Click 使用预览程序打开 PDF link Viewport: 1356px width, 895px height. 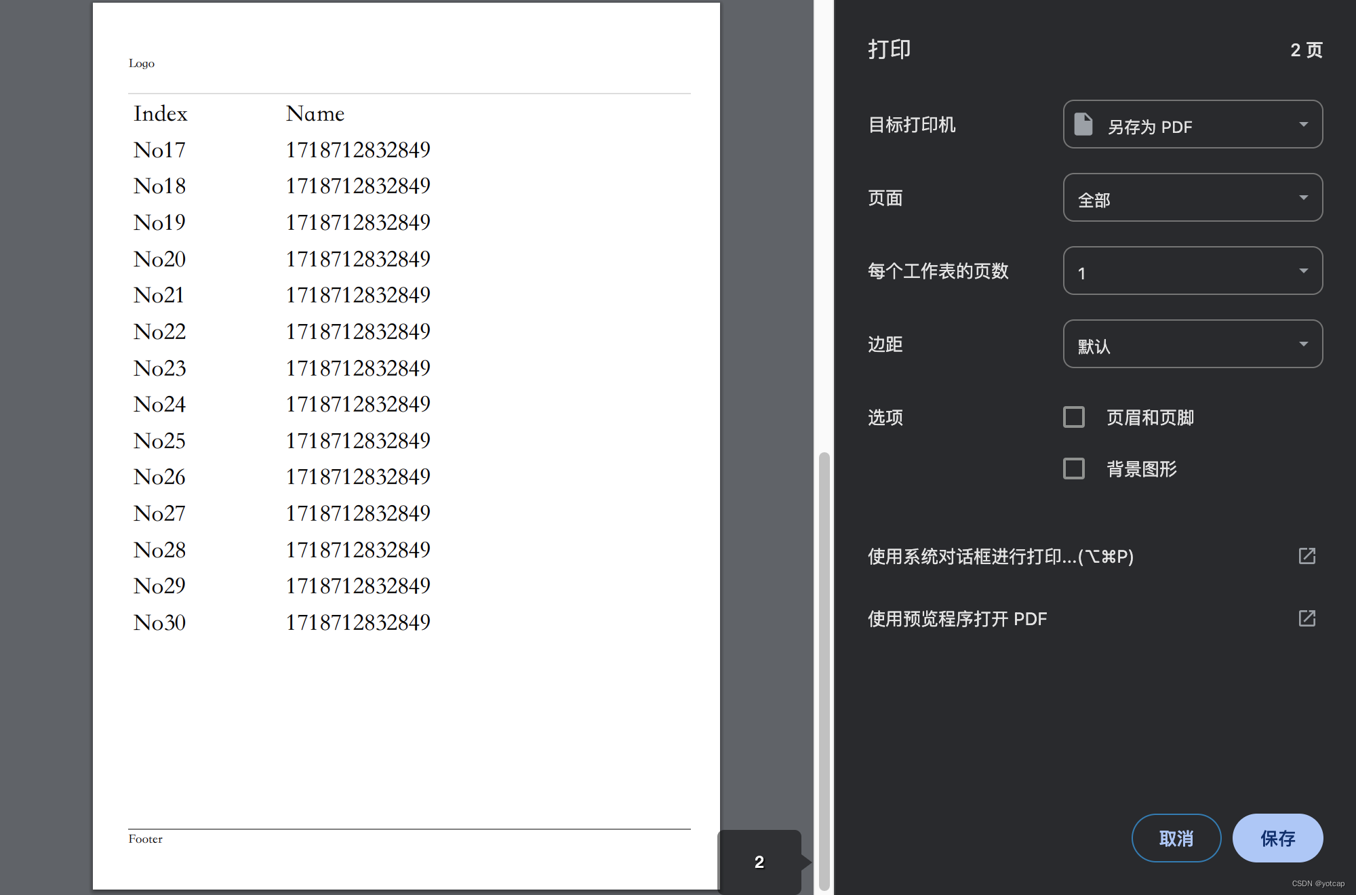[957, 619]
